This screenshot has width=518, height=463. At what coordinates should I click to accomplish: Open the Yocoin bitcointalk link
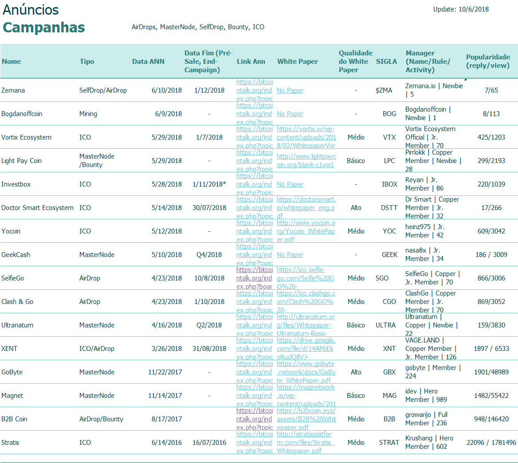255,231
